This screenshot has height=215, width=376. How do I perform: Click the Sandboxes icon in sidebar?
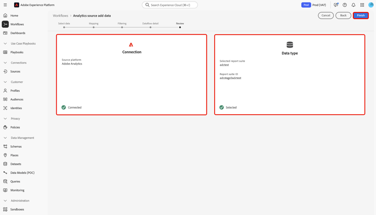[x=6, y=209]
